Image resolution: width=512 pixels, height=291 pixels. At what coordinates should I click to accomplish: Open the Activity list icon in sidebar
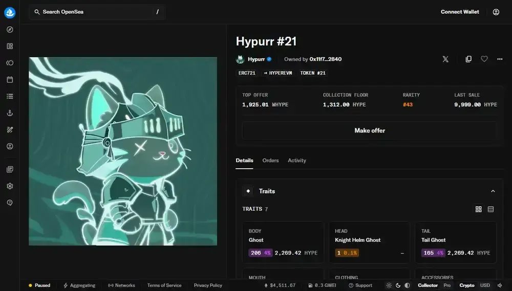pyautogui.click(x=10, y=96)
